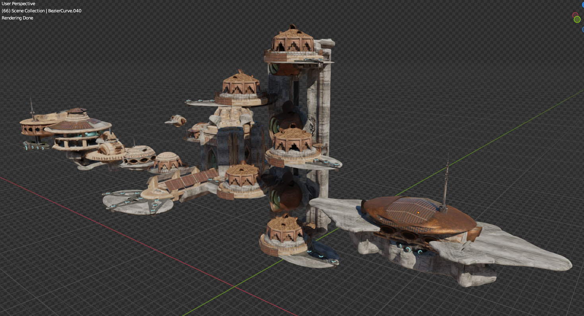Click the lower blue negative-Z gizmo ball
Screen dimensions: 584x316
[x=583, y=29]
